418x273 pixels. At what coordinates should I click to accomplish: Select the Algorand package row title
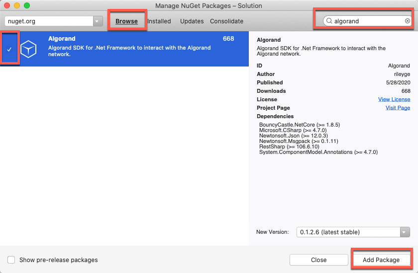62,39
